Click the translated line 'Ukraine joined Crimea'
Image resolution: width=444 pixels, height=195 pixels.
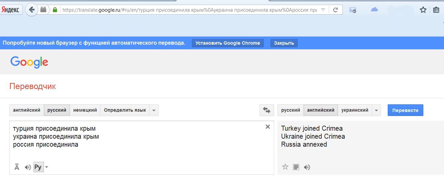313,136
